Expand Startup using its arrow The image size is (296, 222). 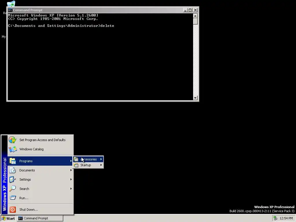(101, 165)
